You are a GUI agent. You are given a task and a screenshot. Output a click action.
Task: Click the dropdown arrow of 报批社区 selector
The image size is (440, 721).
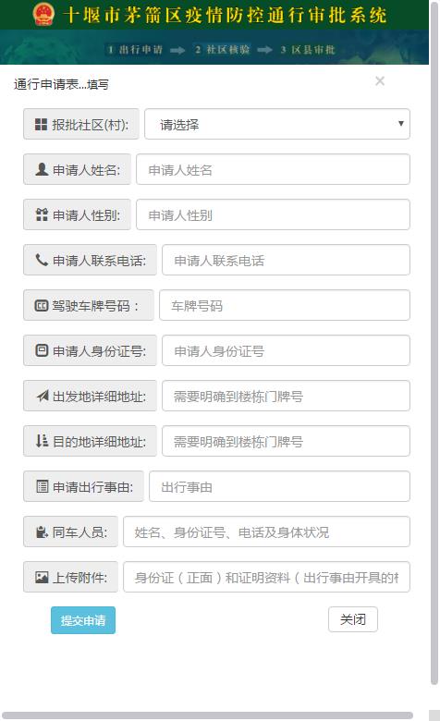(x=401, y=124)
